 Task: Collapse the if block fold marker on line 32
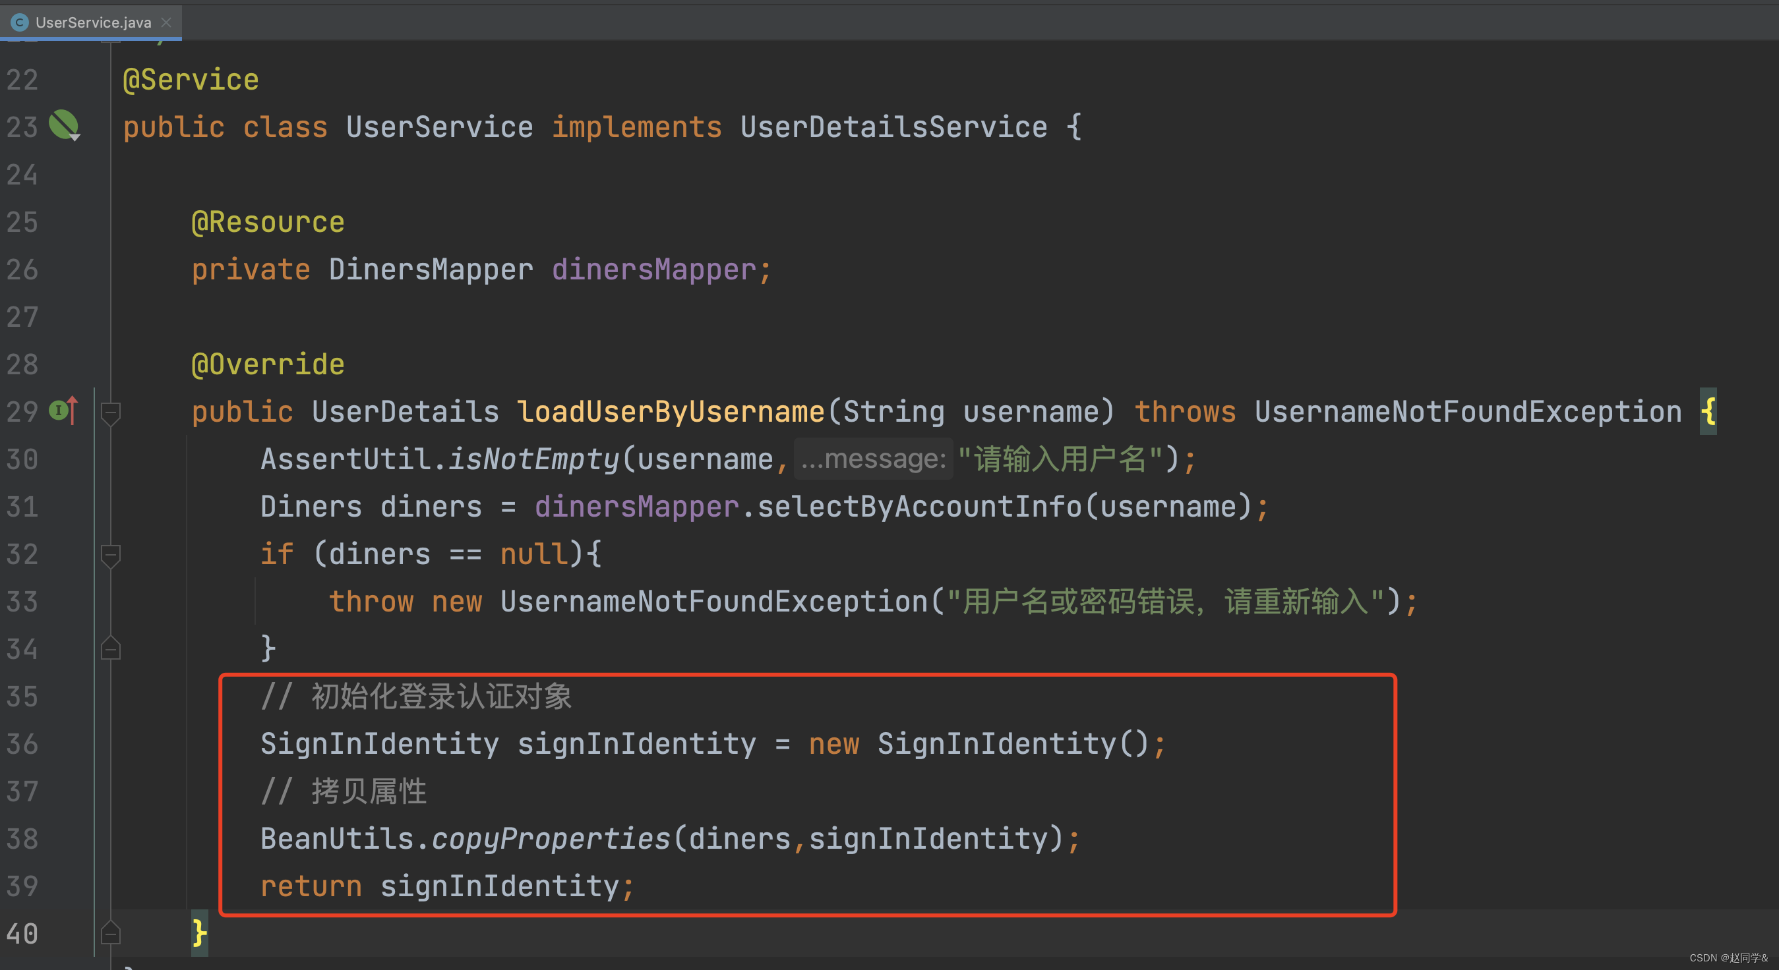[111, 554]
